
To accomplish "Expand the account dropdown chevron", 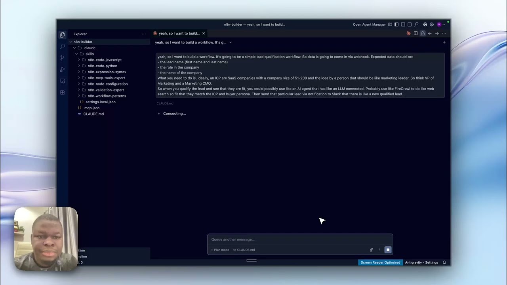I will (x=444, y=25).
